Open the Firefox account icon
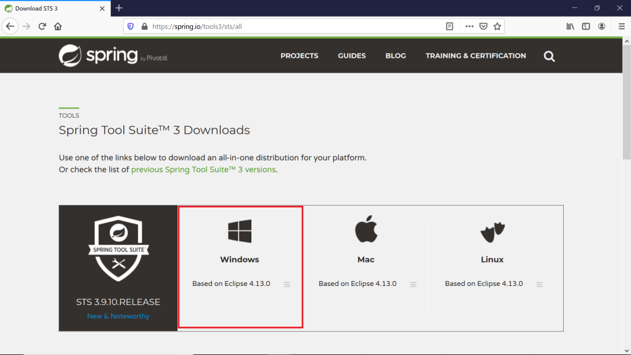 coord(601,27)
